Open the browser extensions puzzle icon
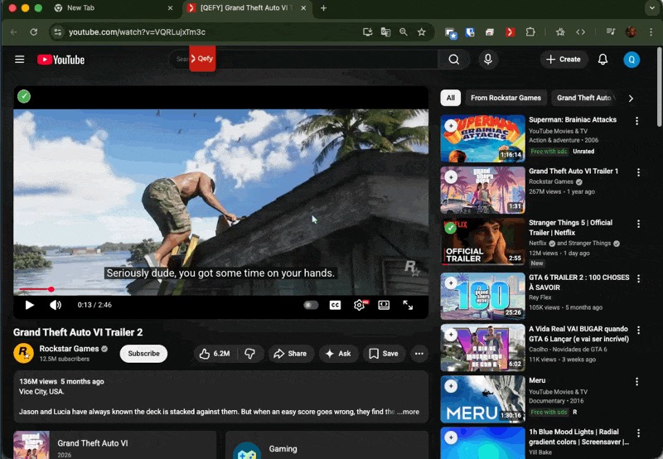The height and width of the screenshot is (459, 663). 530,32
